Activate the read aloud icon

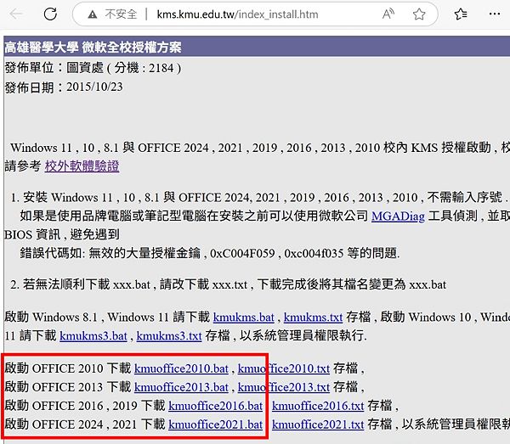[389, 14]
